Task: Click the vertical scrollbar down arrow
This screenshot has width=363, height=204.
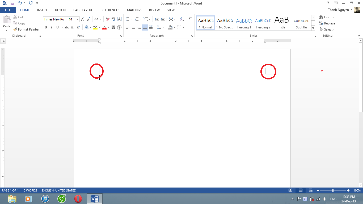Action: 361,185
